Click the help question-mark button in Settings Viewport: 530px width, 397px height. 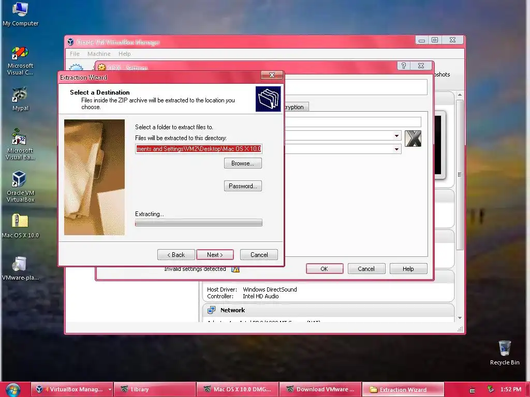[x=404, y=66]
